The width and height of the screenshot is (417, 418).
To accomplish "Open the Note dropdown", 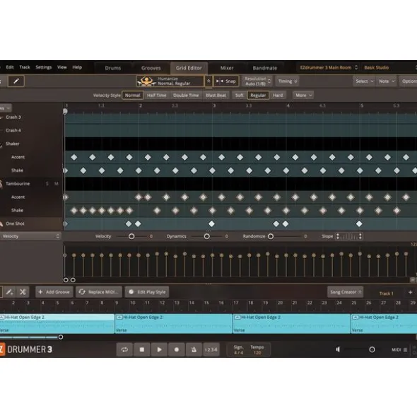I will point(387,81).
